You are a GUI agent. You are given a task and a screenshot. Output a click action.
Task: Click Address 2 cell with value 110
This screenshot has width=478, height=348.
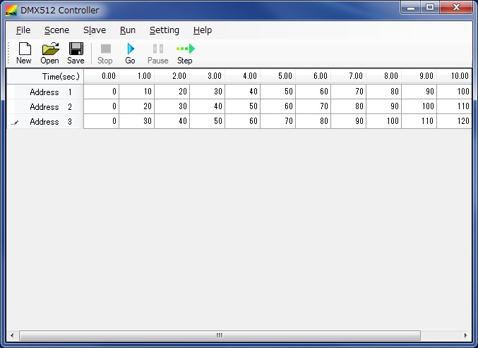pos(454,106)
